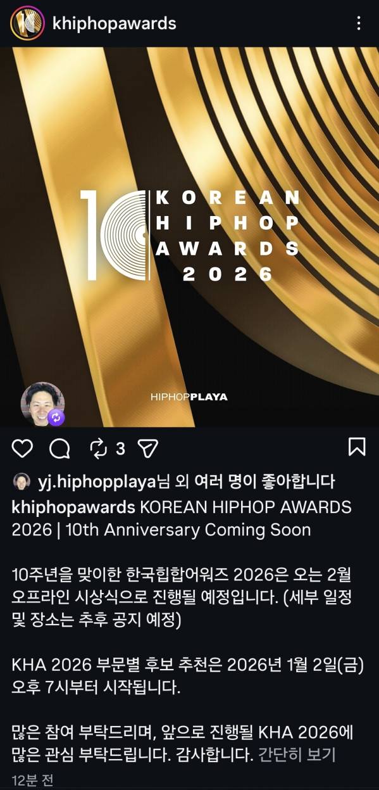Tap Korean Hiphop Awards 2026 image
Screen dimensions: 379x790
(x=189, y=237)
